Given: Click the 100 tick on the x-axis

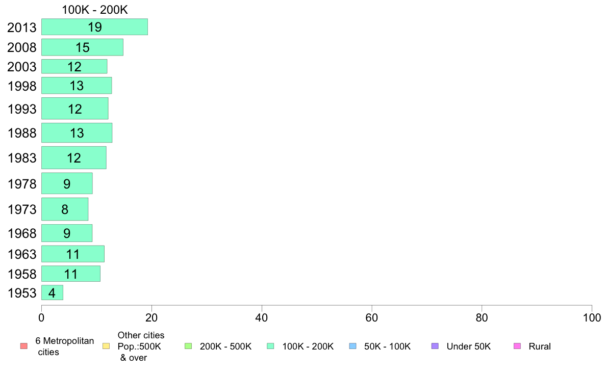Looking at the screenshot, I should [592, 318].
